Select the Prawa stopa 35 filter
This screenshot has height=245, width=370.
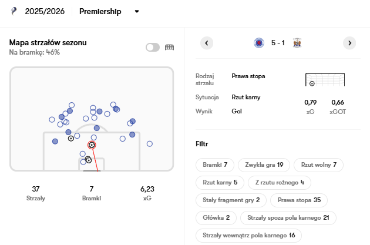pos(299,200)
